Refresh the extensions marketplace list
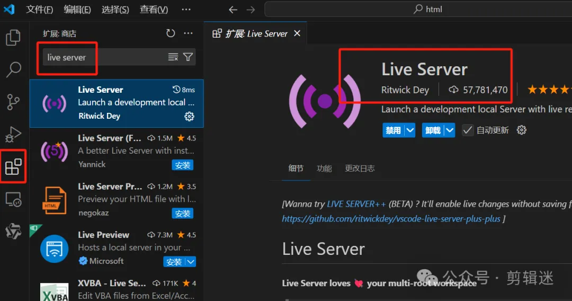This screenshot has height=301, width=572. (x=171, y=33)
